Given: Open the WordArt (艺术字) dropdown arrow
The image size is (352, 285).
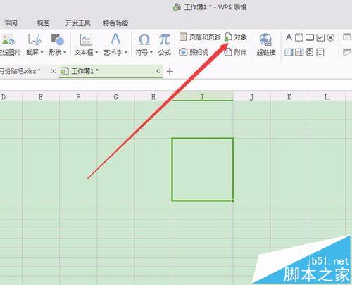Looking at the screenshot, I should pyautogui.click(x=126, y=52).
